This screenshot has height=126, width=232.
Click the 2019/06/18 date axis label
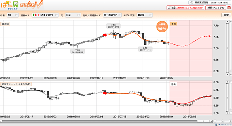pyautogui.click(x=73, y=116)
